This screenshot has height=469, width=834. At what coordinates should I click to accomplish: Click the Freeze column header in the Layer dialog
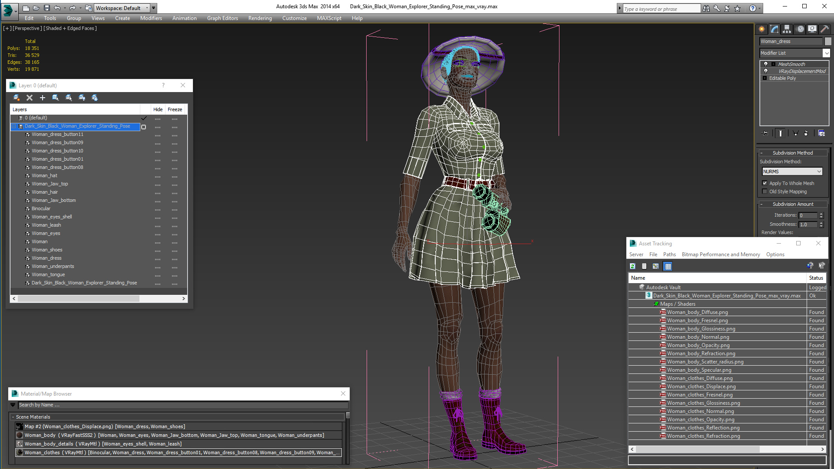click(175, 109)
